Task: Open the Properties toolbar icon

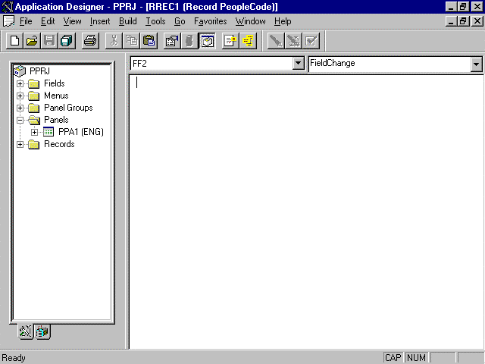Action: (172, 40)
